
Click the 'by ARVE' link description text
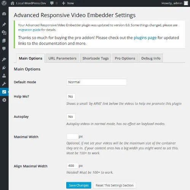[x=124, y=104]
